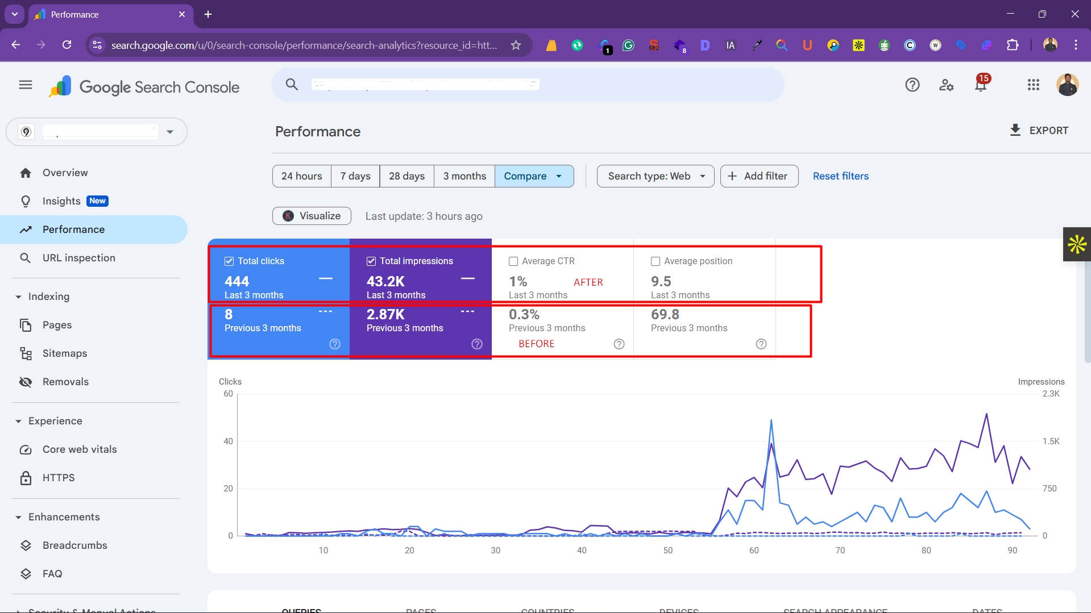This screenshot has height=613, width=1091.
Task: Enable the Average CTR checkbox
Action: 513,261
